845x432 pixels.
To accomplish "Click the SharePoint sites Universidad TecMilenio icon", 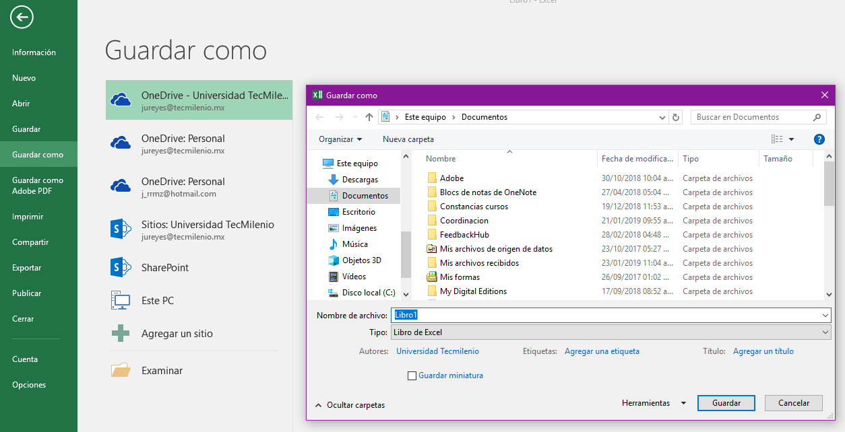I will [121, 229].
